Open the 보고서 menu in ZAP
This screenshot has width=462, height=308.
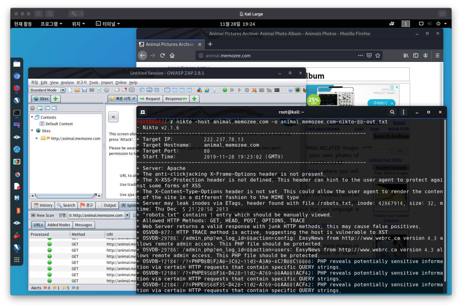click(81, 82)
